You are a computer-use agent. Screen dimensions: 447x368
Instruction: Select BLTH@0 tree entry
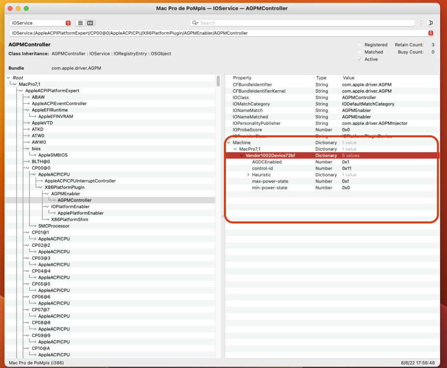(41, 161)
